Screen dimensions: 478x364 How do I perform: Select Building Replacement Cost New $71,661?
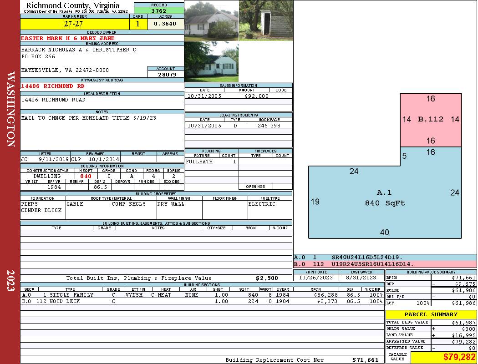(365, 360)
